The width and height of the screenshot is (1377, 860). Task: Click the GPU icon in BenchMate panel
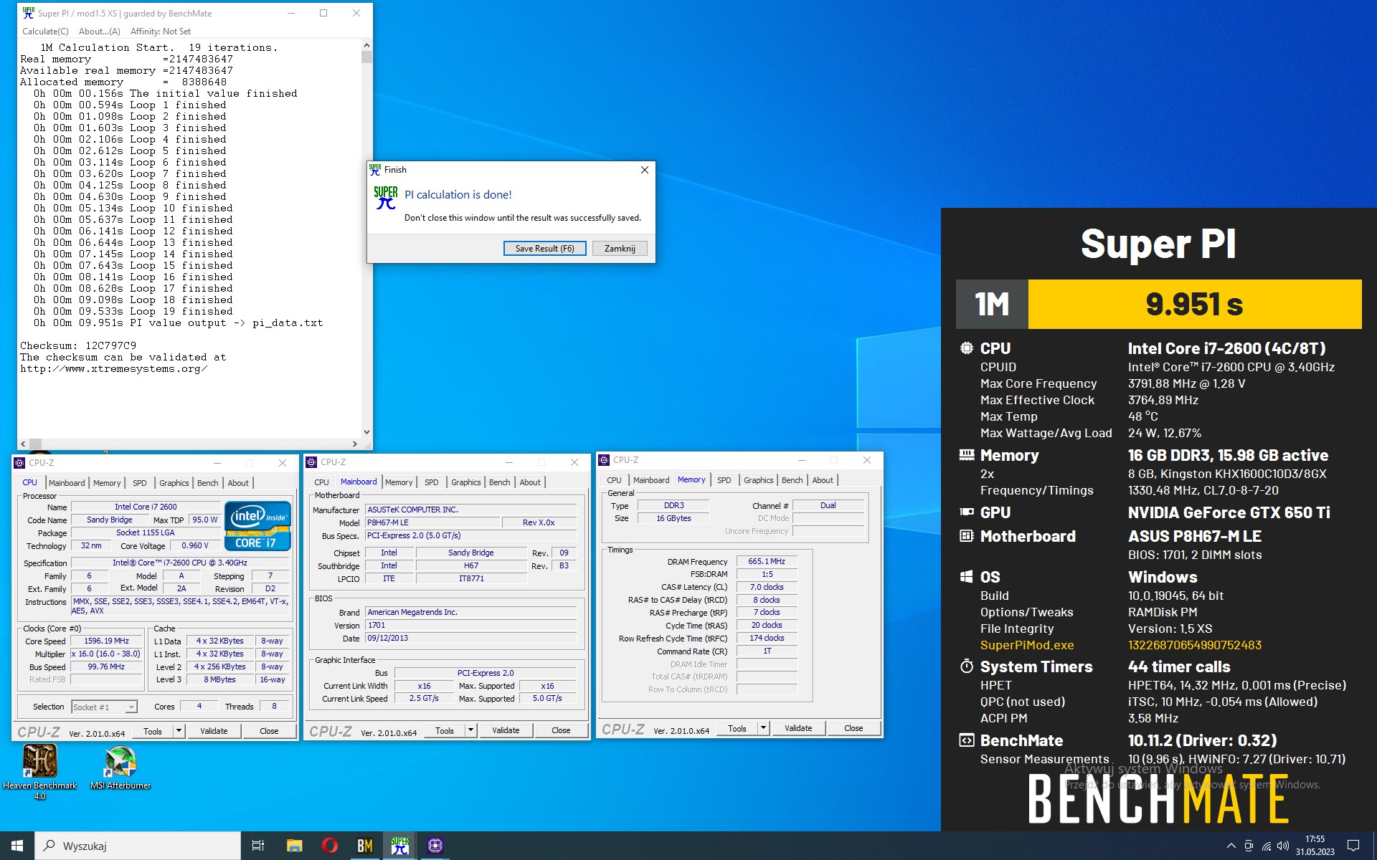(x=967, y=512)
